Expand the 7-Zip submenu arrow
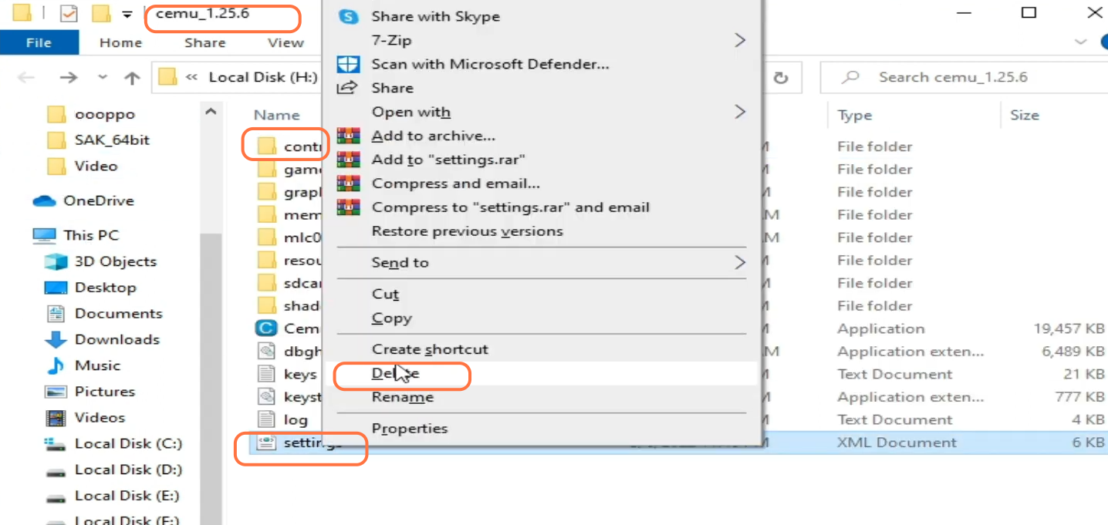1108x525 pixels. pos(740,40)
